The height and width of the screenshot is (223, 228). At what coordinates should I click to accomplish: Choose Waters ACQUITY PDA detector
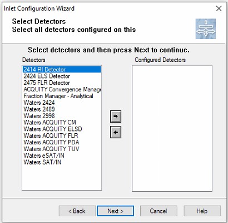click(62, 142)
